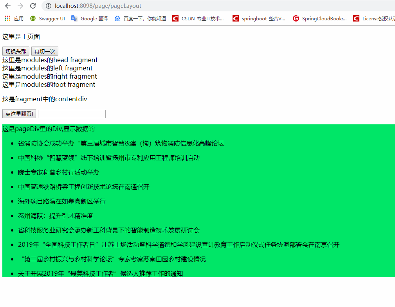Click the 这是pageDiv里的Div,显示数据的 text
The image size is (395, 307).
click(49, 129)
